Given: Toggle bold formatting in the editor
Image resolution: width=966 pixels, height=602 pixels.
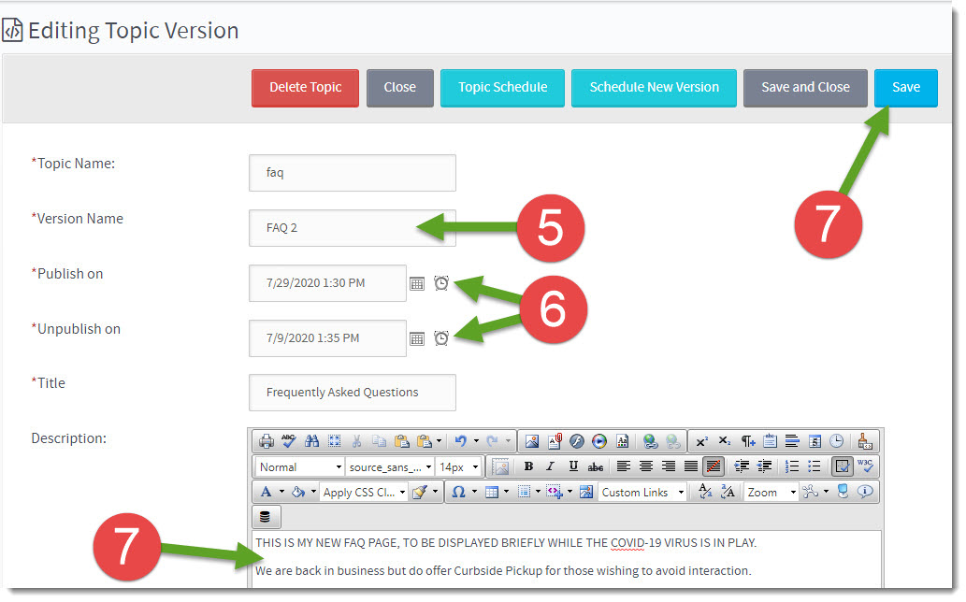Looking at the screenshot, I should (528, 466).
